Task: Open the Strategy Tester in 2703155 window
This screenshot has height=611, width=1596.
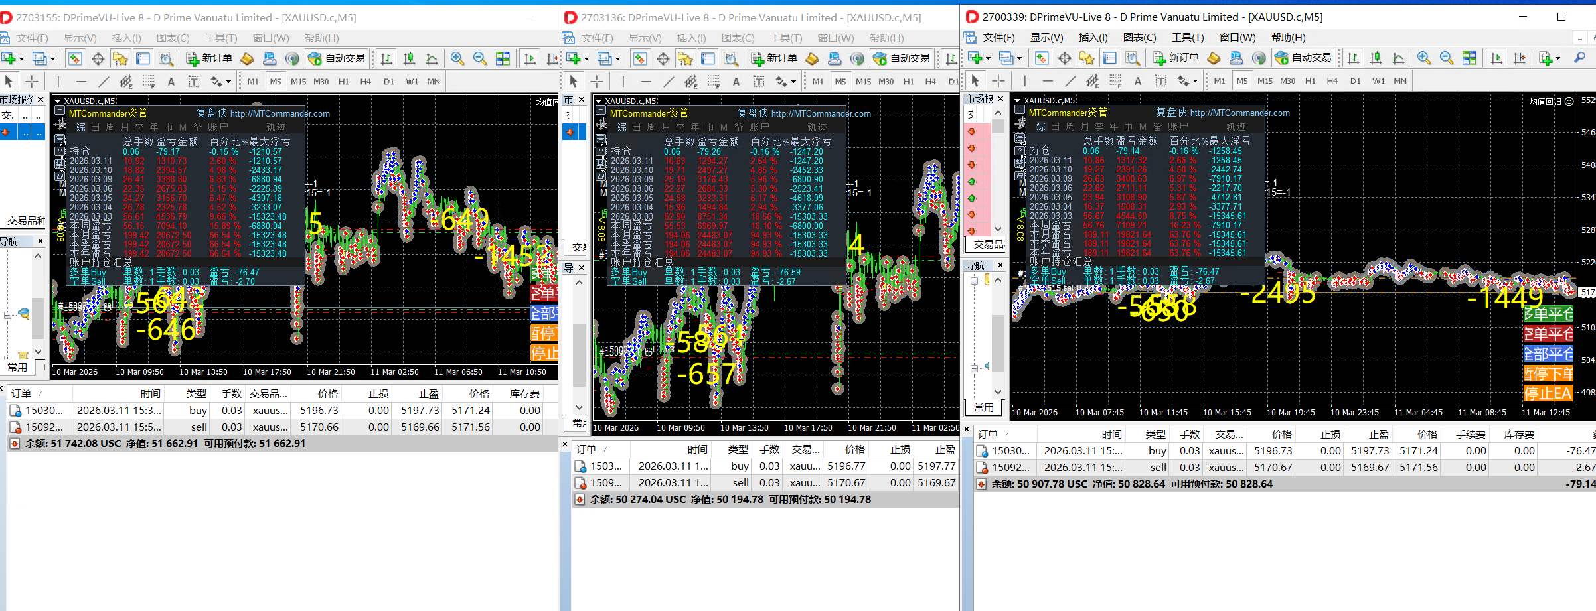Action: 166,59
